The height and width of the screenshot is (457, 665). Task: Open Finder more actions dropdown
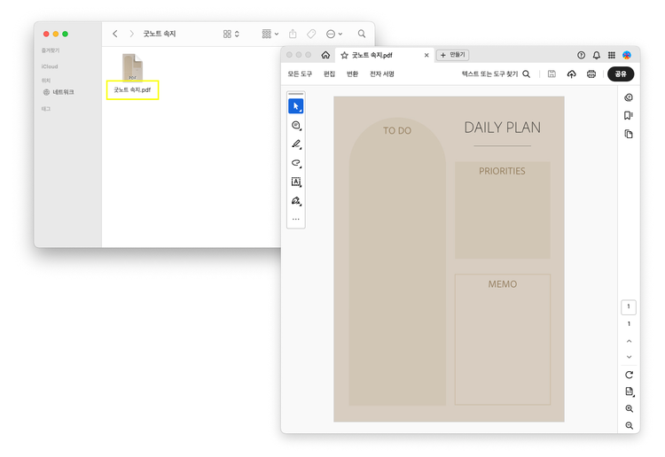tap(334, 34)
